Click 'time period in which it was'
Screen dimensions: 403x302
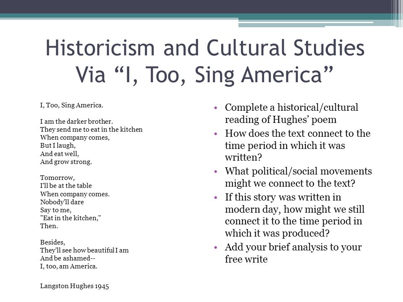click(285, 146)
